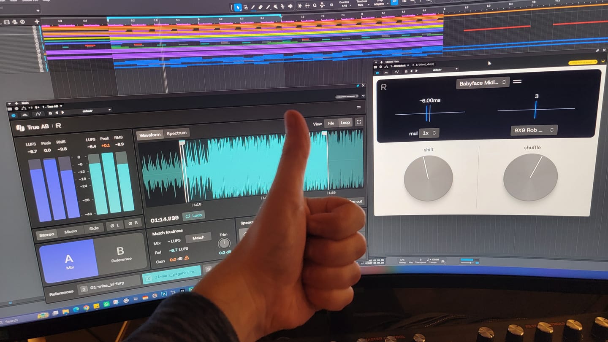The height and width of the screenshot is (342, 608).
Task: Click the Trim knob in True AB
Action: [x=224, y=243]
